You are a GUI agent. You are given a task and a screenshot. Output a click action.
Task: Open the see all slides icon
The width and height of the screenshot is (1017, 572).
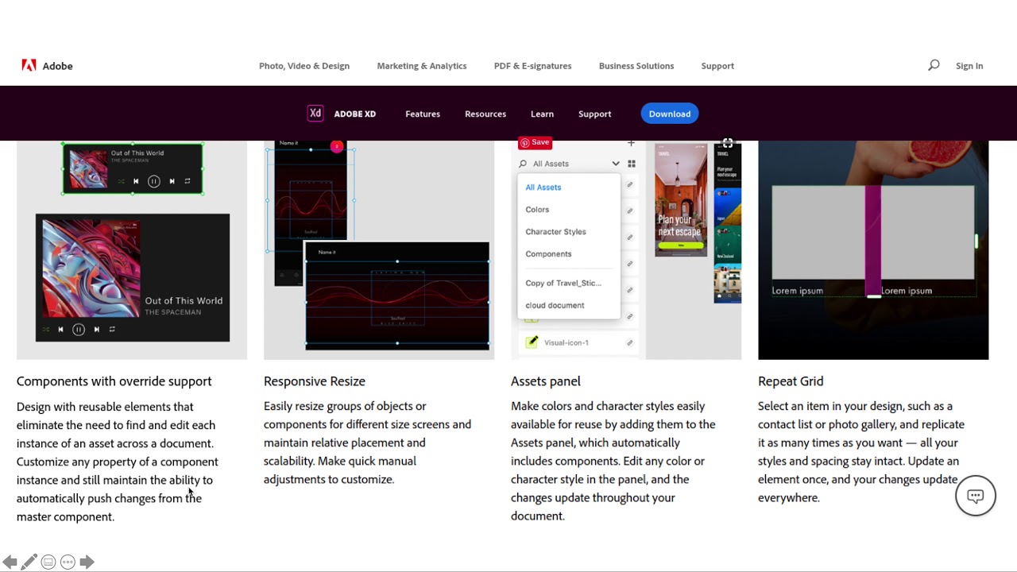point(48,562)
